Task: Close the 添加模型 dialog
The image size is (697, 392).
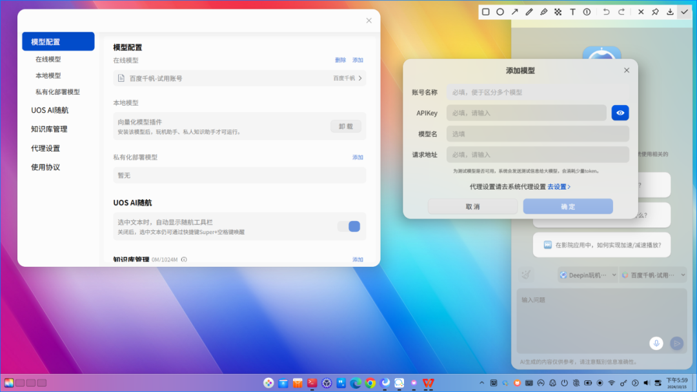Action: (626, 70)
